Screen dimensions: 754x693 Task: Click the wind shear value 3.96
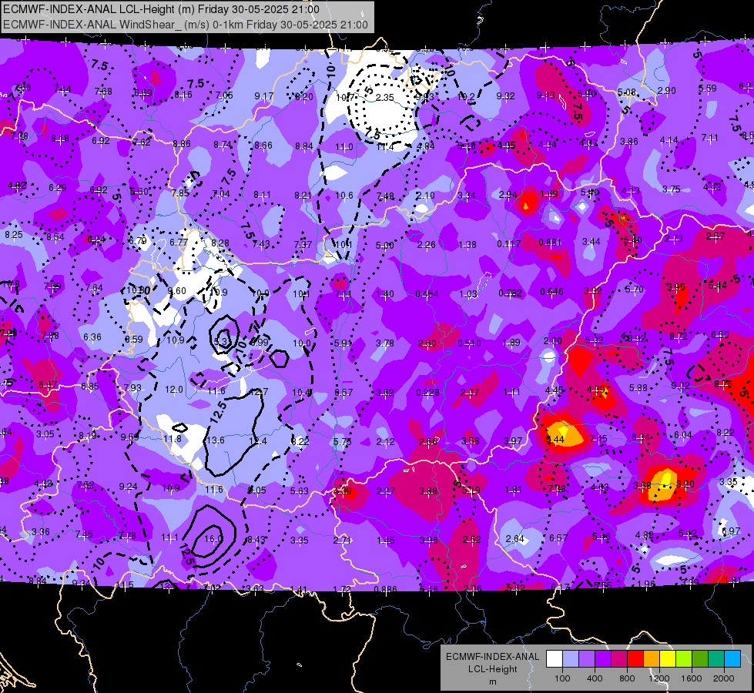[428, 540]
